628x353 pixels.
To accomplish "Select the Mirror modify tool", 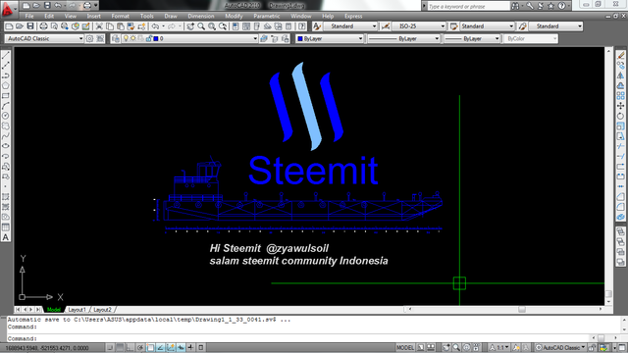I will [620, 76].
